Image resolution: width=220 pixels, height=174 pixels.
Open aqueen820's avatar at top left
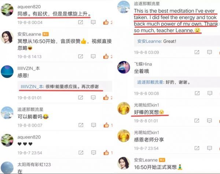[x=7, y=10]
